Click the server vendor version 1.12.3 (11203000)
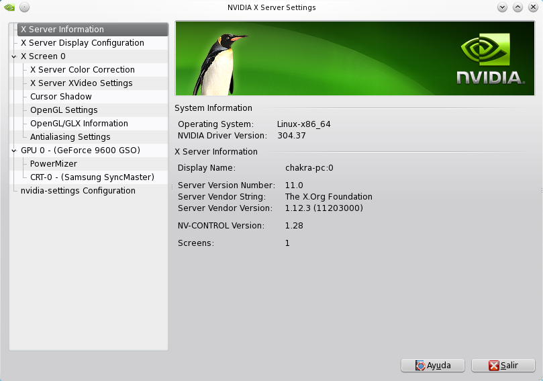543x381 pixels. (324, 208)
